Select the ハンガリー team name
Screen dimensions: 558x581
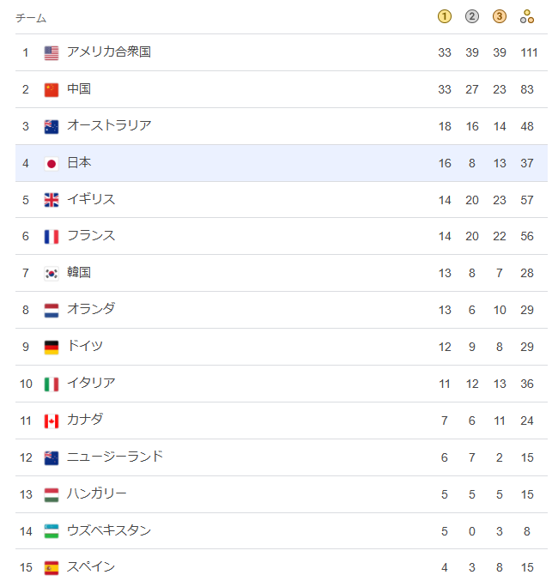(x=96, y=493)
